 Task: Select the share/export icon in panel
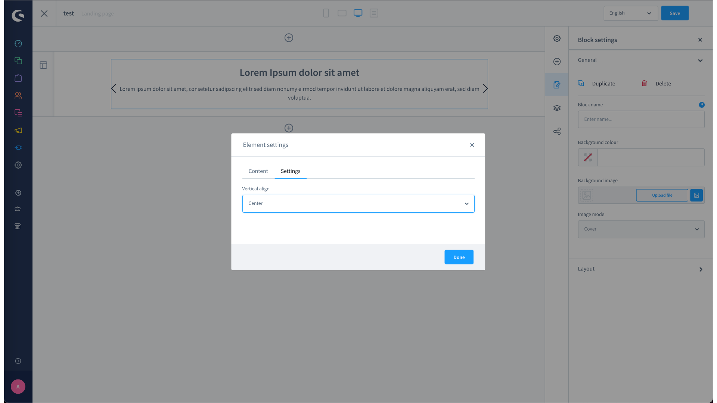pyautogui.click(x=557, y=131)
